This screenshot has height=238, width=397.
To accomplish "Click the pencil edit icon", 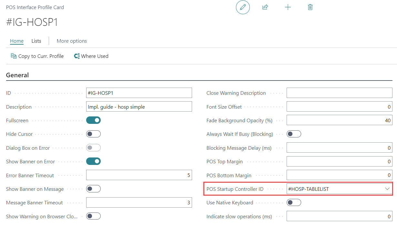I will [x=243, y=7].
